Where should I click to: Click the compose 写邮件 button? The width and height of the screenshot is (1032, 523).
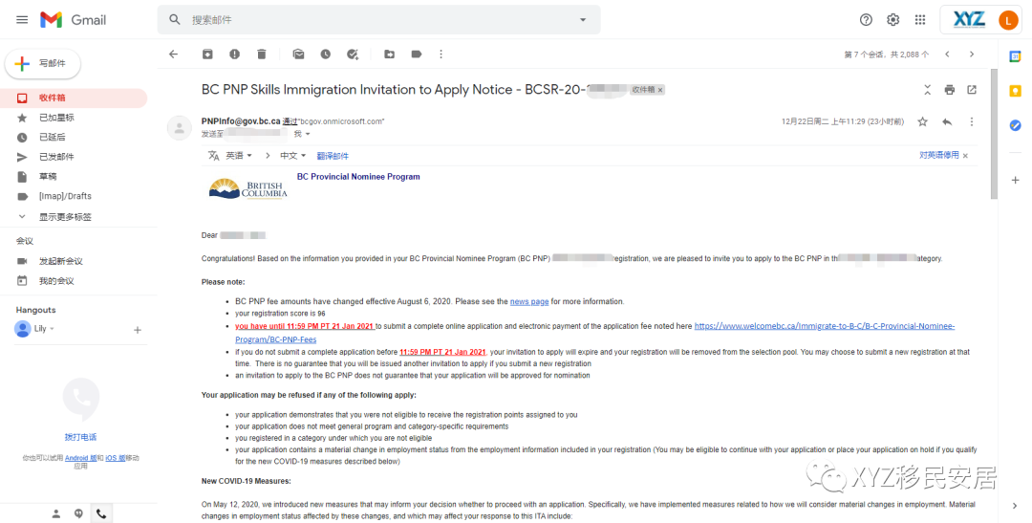pos(43,63)
